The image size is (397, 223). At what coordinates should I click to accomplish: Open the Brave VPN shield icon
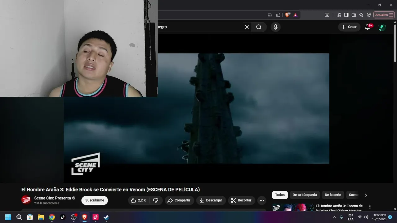click(x=368, y=15)
